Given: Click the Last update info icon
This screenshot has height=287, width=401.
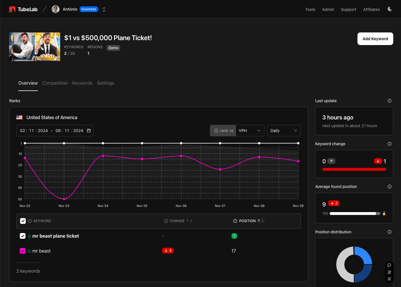Looking at the screenshot, I should (390, 101).
